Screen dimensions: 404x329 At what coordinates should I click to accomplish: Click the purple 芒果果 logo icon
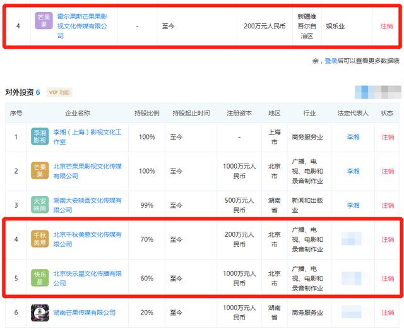coord(44,22)
